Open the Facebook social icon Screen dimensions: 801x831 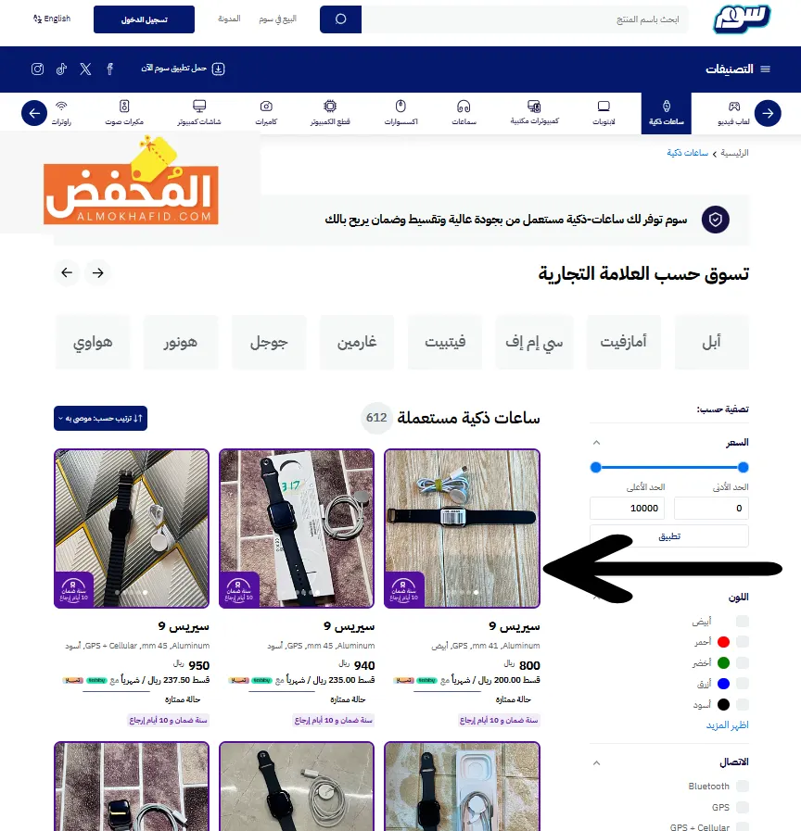click(x=109, y=69)
